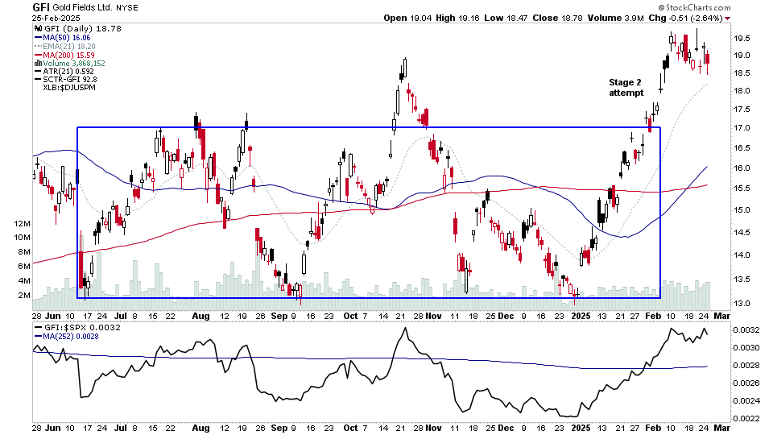Click the 13.0 price axis label
This screenshot has width=773, height=435.
tap(742, 304)
